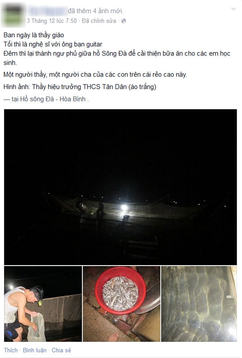Click the metal pan beside red basin

click(149, 299)
